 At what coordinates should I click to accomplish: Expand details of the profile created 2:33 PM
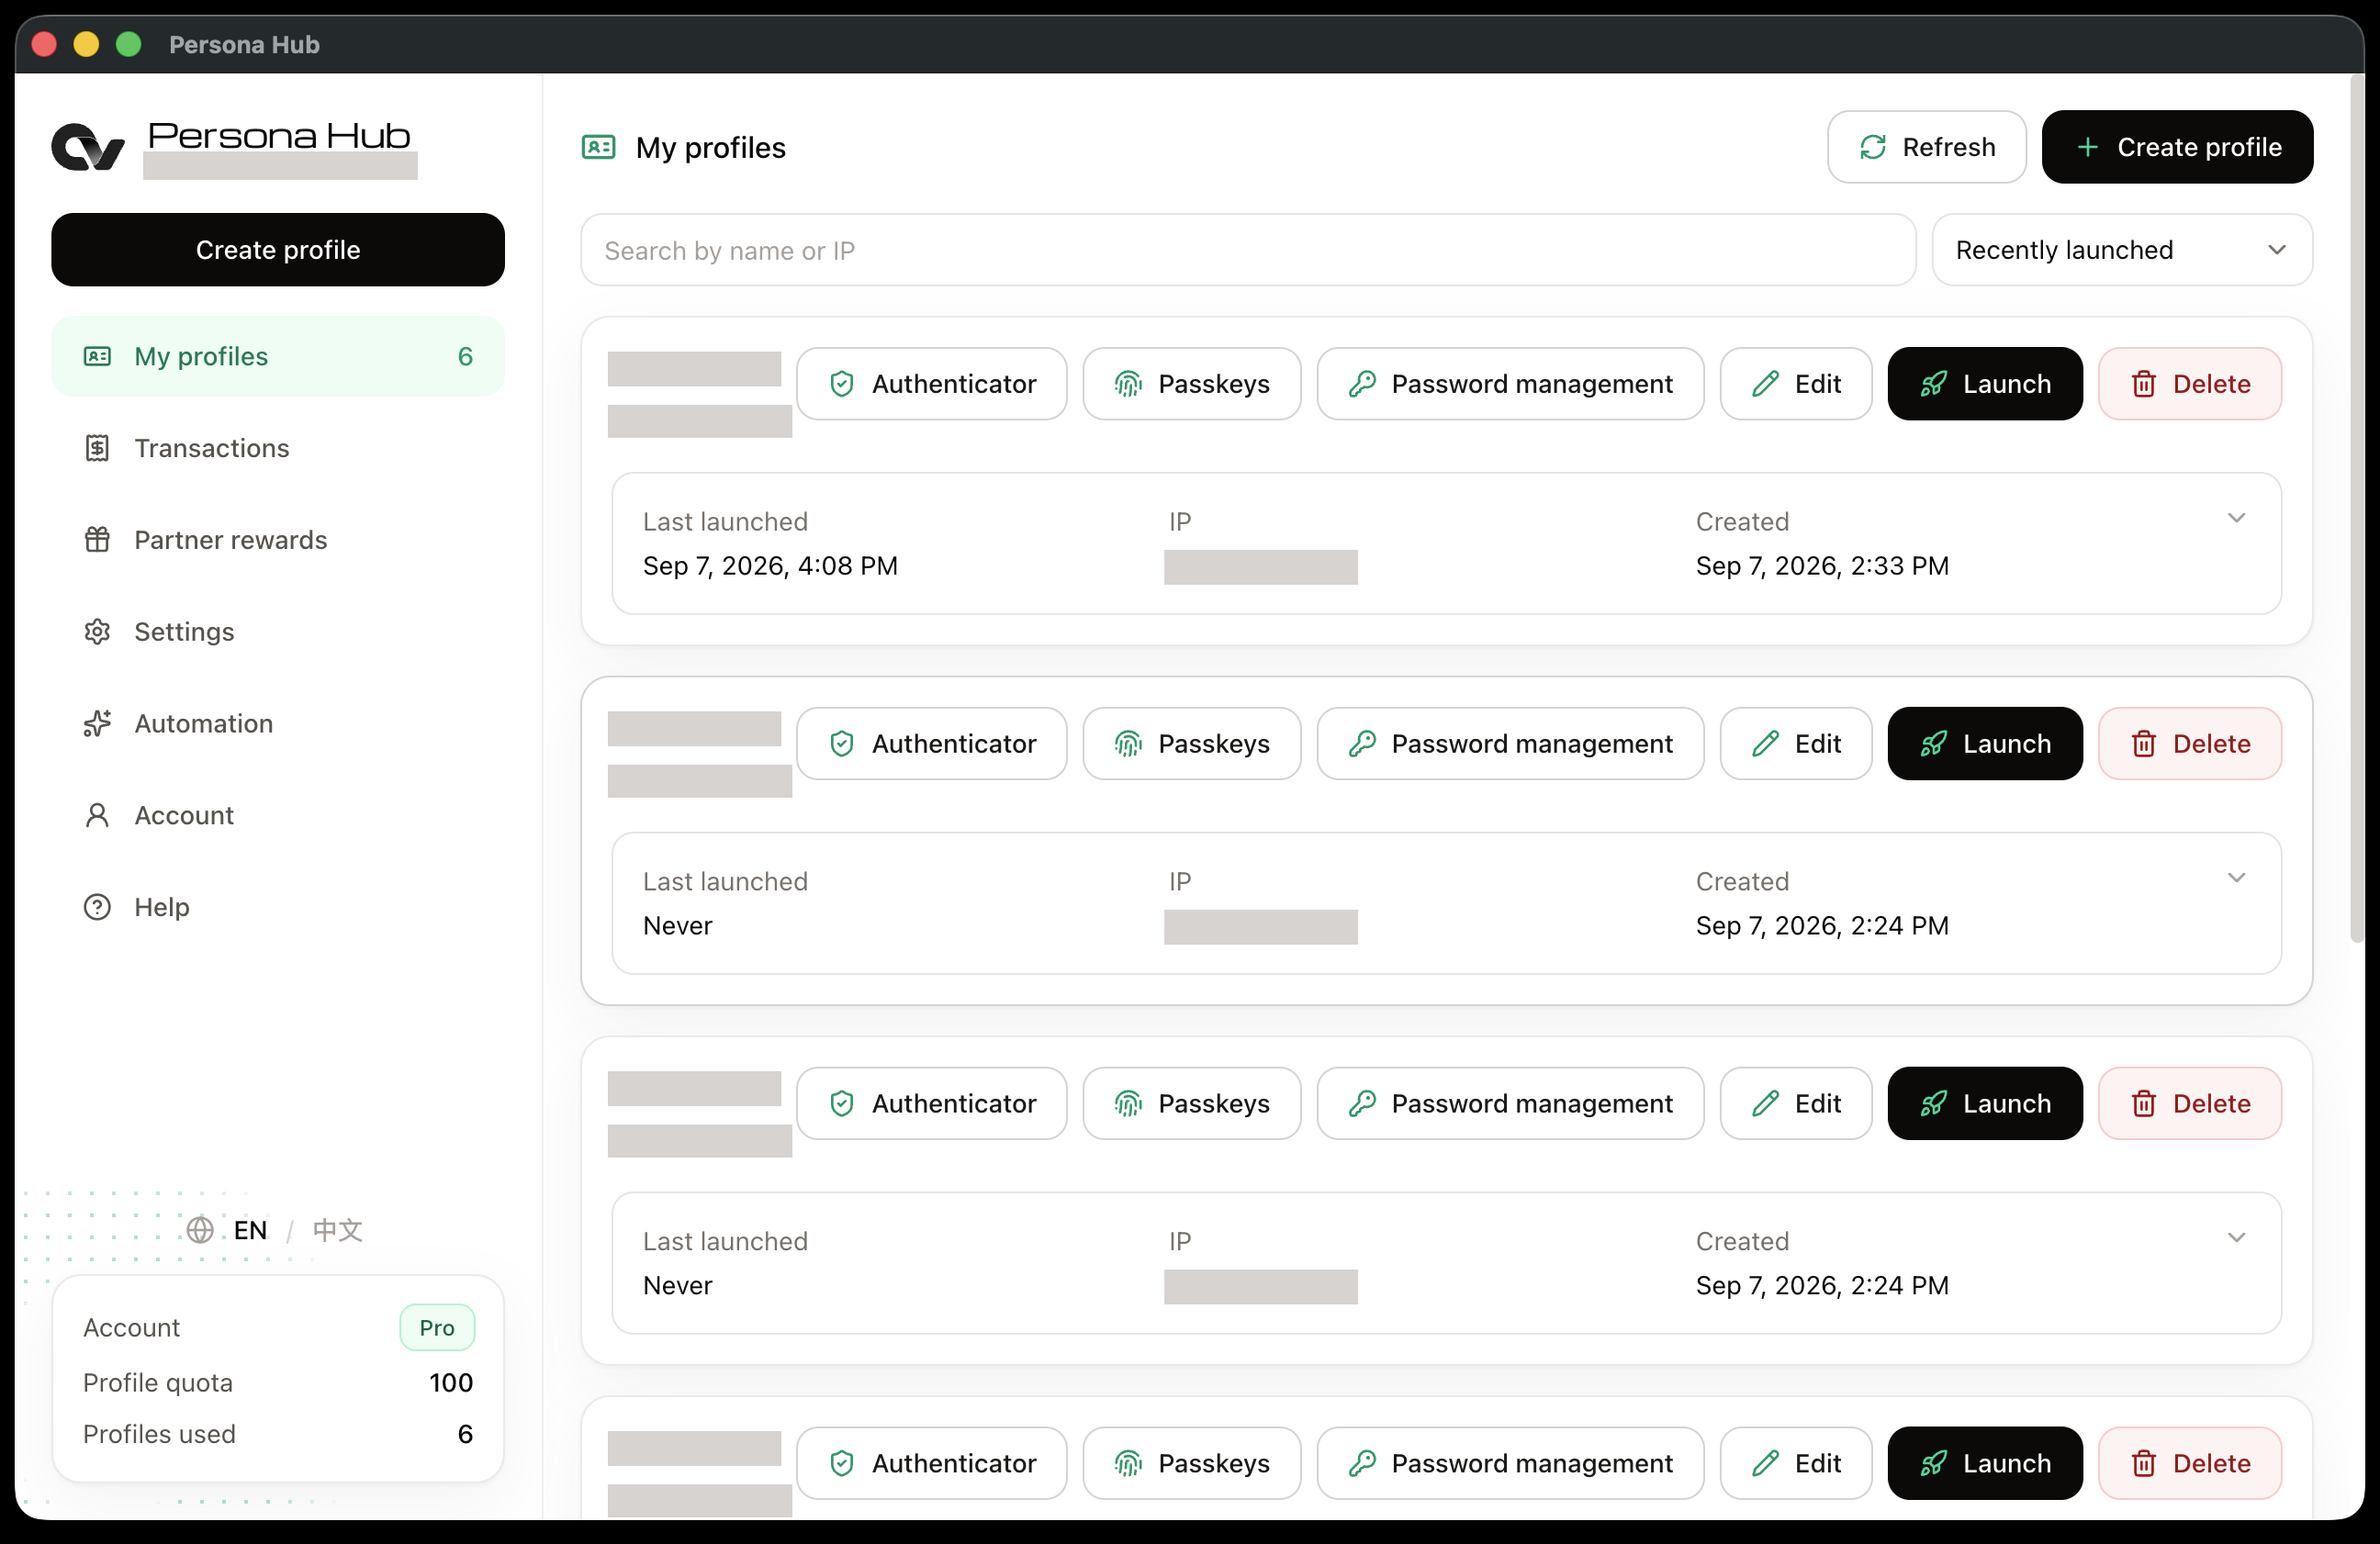2236,518
